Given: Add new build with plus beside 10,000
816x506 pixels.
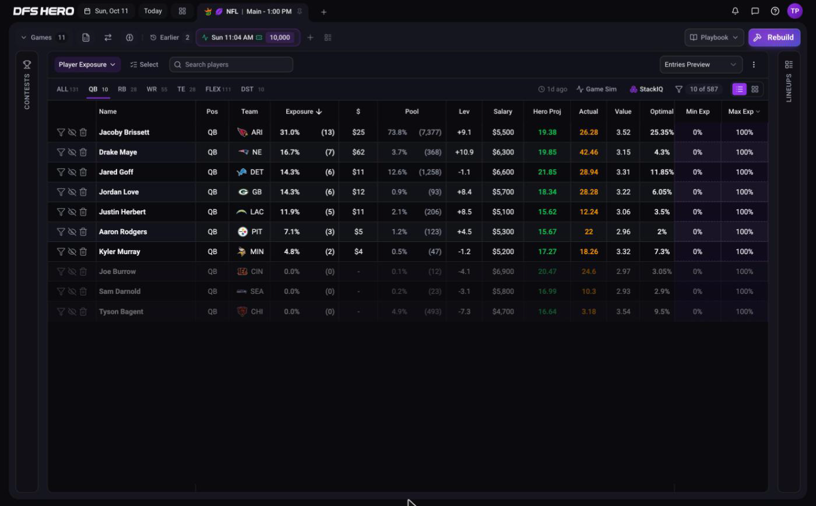Looking at the screenshot, I should pos(310,37).
